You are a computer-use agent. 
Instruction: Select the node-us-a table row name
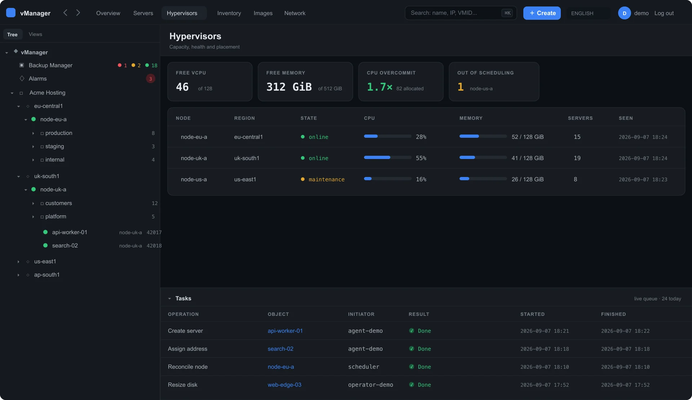194,179
